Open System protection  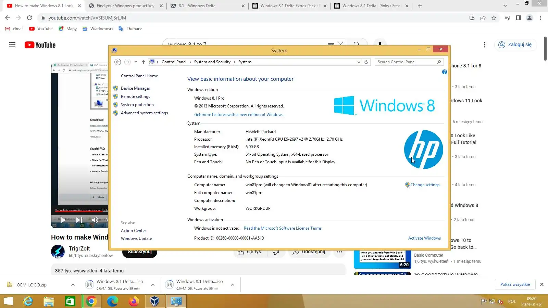pos(137,105)
